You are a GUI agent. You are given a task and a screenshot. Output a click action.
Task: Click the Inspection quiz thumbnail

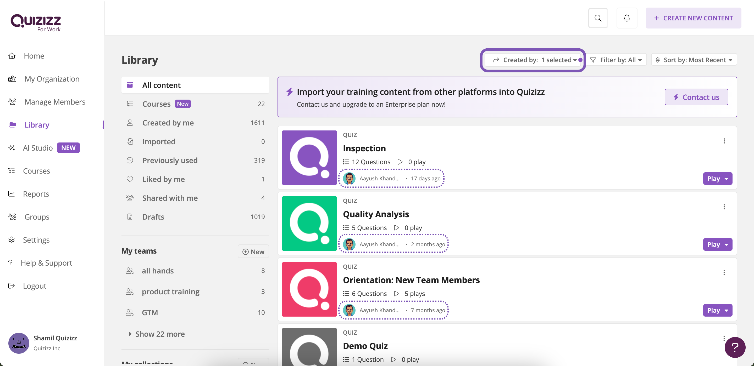tap(309, 158)
